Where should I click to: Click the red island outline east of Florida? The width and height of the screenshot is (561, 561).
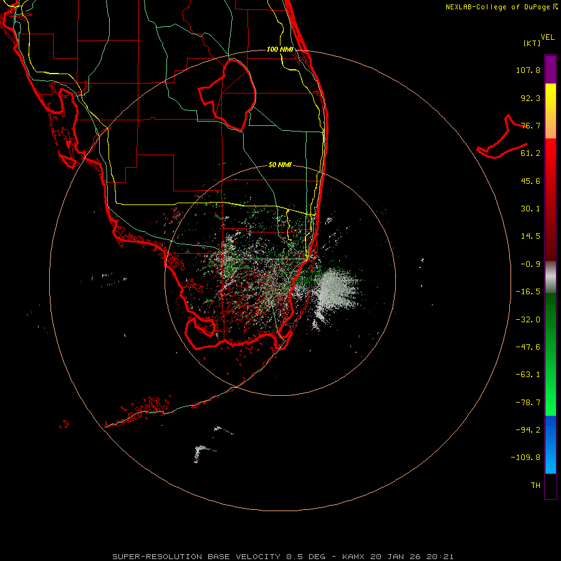point(502,138)
